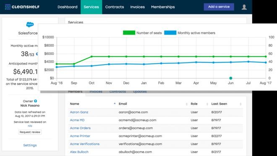This screenshot has height=156, width=277.
Task: Click the Request review button
Action: [x=30, y=132]
